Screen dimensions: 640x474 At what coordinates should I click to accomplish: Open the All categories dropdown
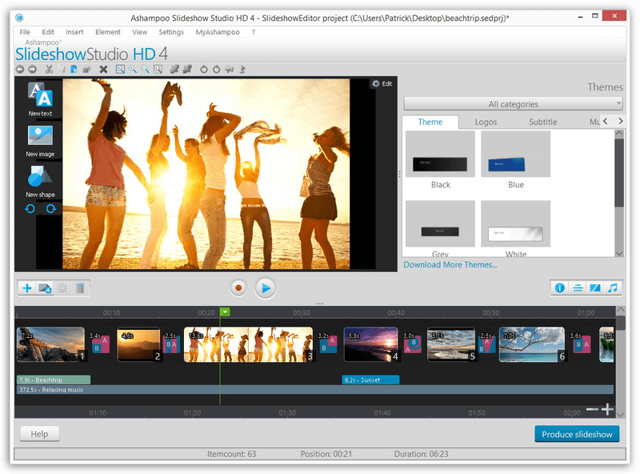pos(513,104)
